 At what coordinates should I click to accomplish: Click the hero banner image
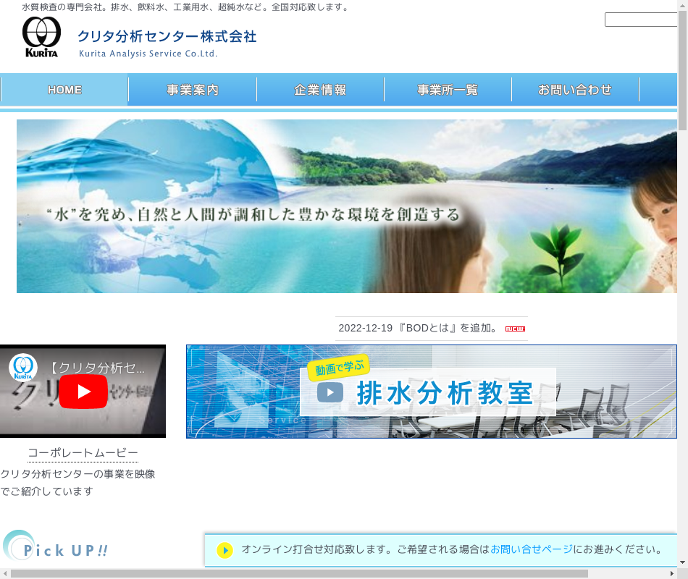click(346, 206)
